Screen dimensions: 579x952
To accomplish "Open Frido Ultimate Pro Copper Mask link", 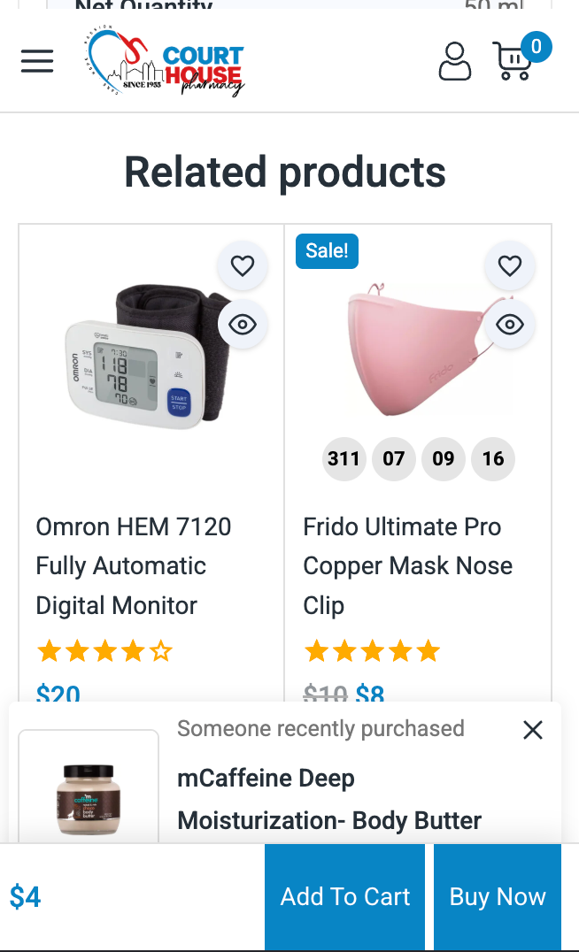I will pyautogui.click(x=407, y=565).
